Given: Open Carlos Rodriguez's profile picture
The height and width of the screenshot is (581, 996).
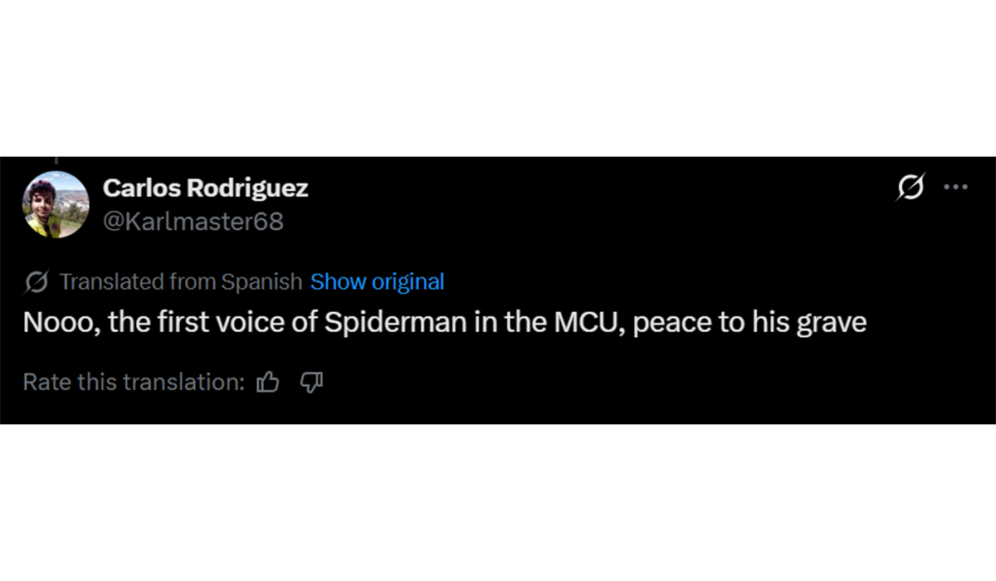Looking at the screenshot, I should pyautogui.click(x=56, y=204).
